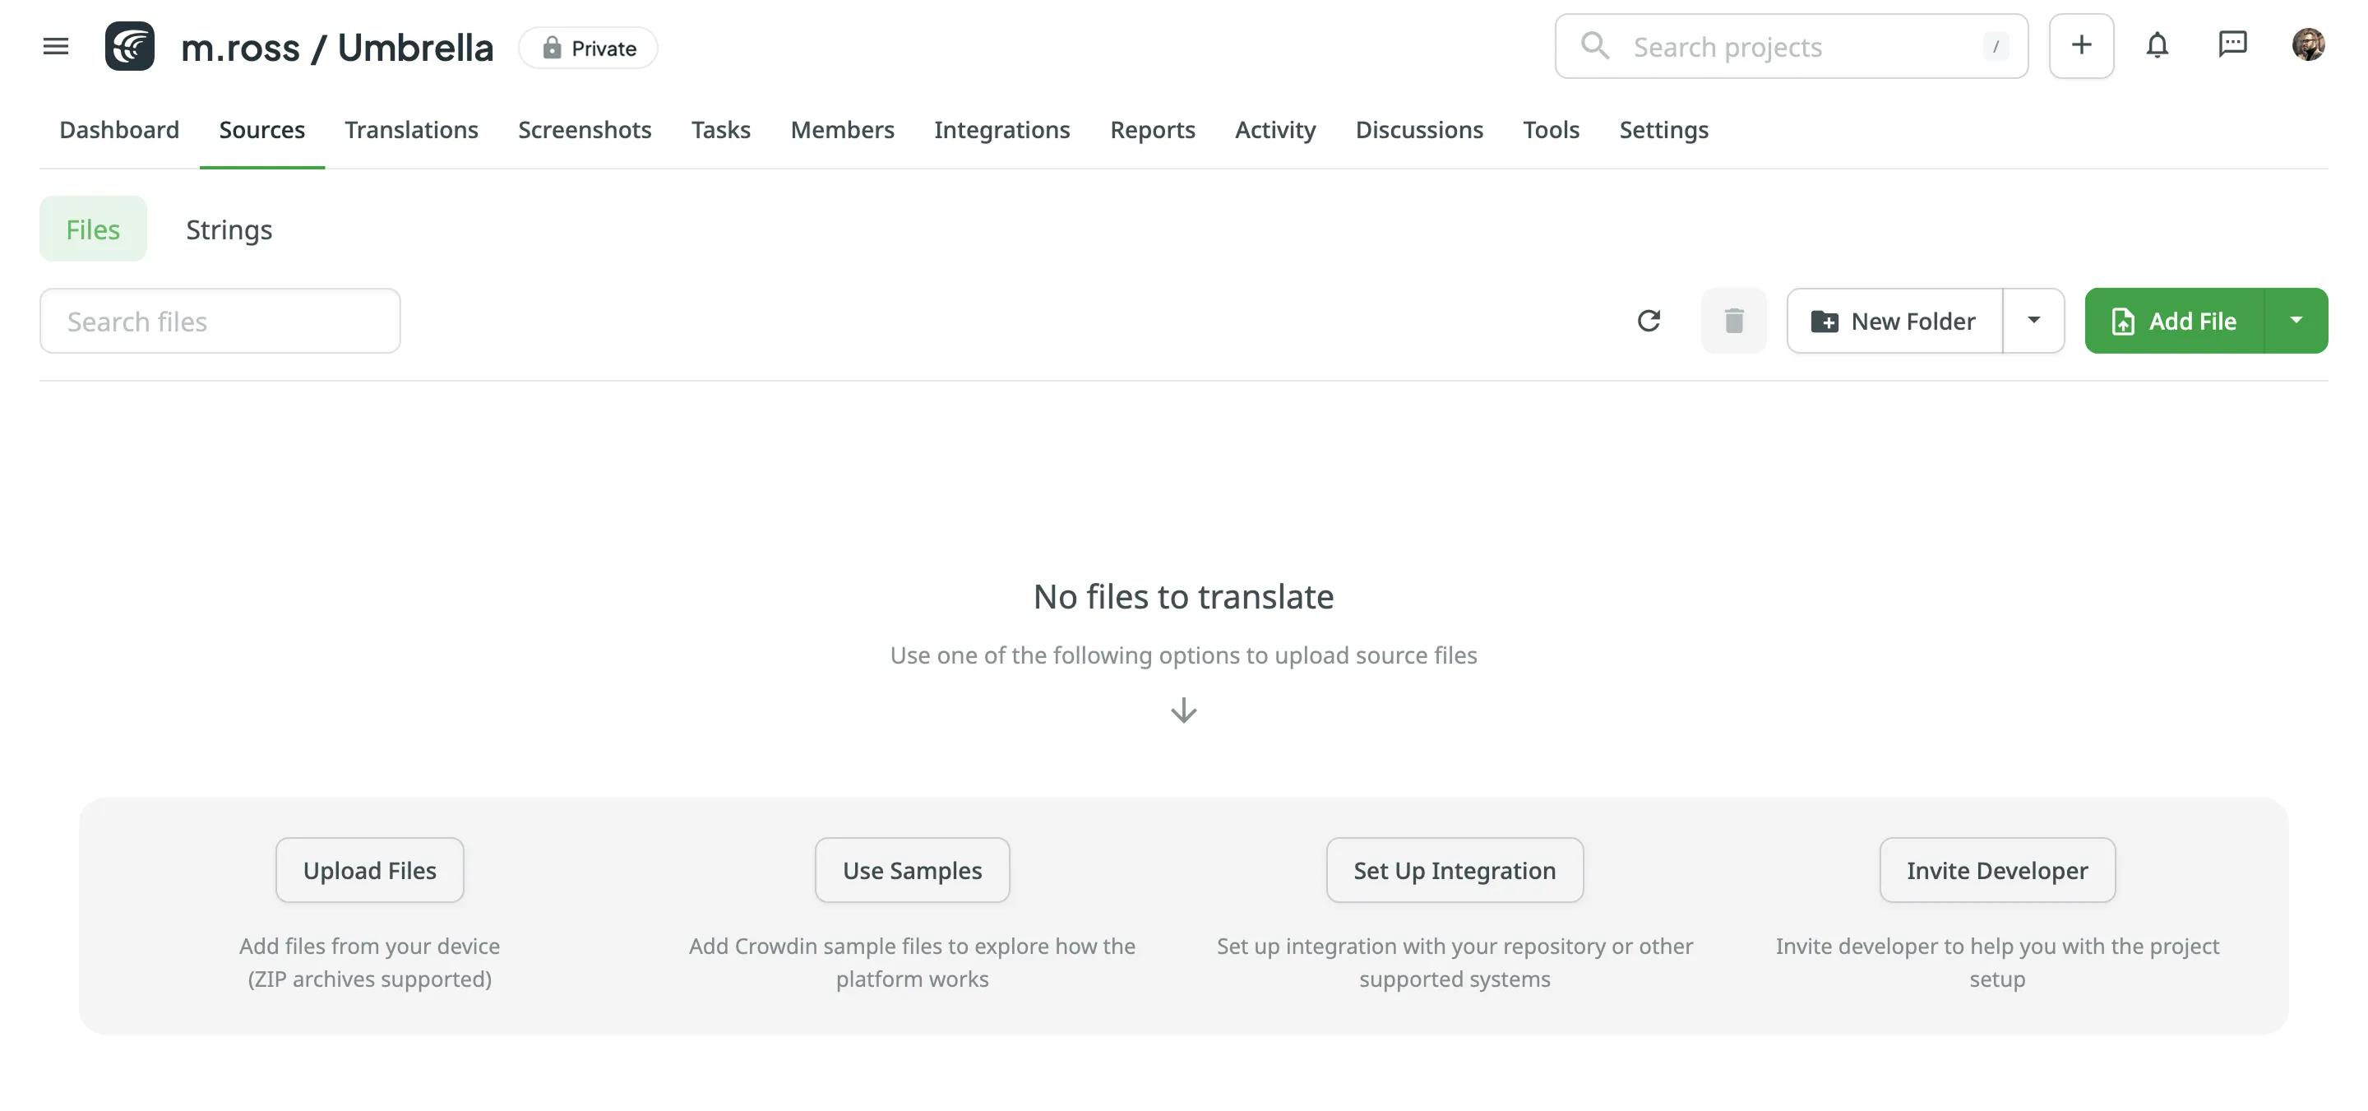Open the Crowdin home logo
This screenshot has height=1111, width=2368.
tap(130, 46)
